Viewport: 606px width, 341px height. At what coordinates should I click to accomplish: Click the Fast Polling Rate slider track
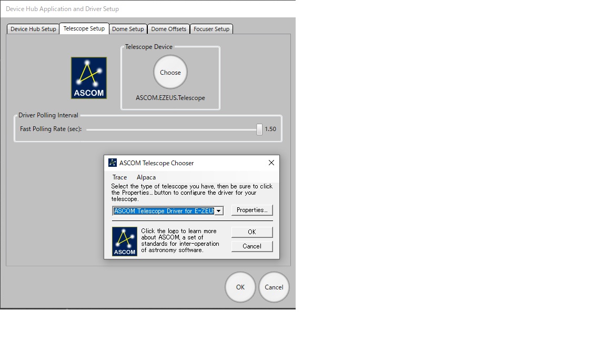pyautogui.click(x=171, y=129)
